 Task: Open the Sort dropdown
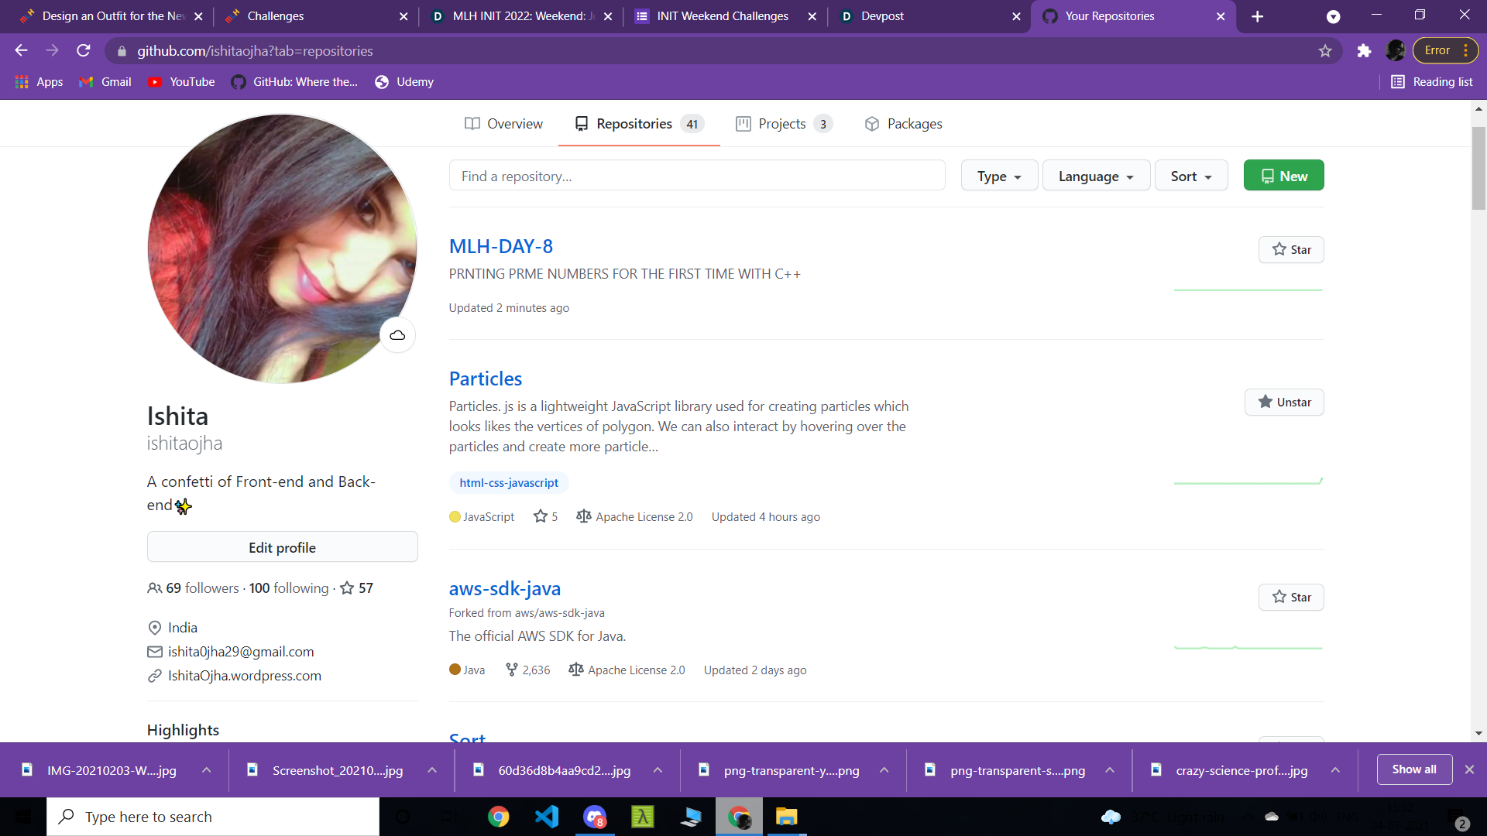pos(1190,176)
